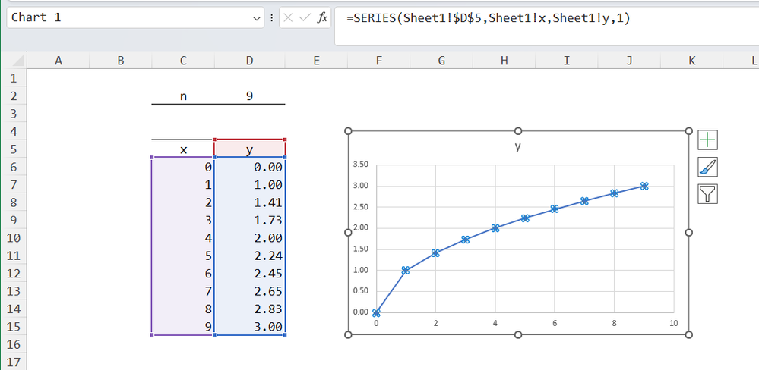This screenshot has width=759, height=370.
Task: Open the Chart Filters funnel button
Action: [707, 193]
